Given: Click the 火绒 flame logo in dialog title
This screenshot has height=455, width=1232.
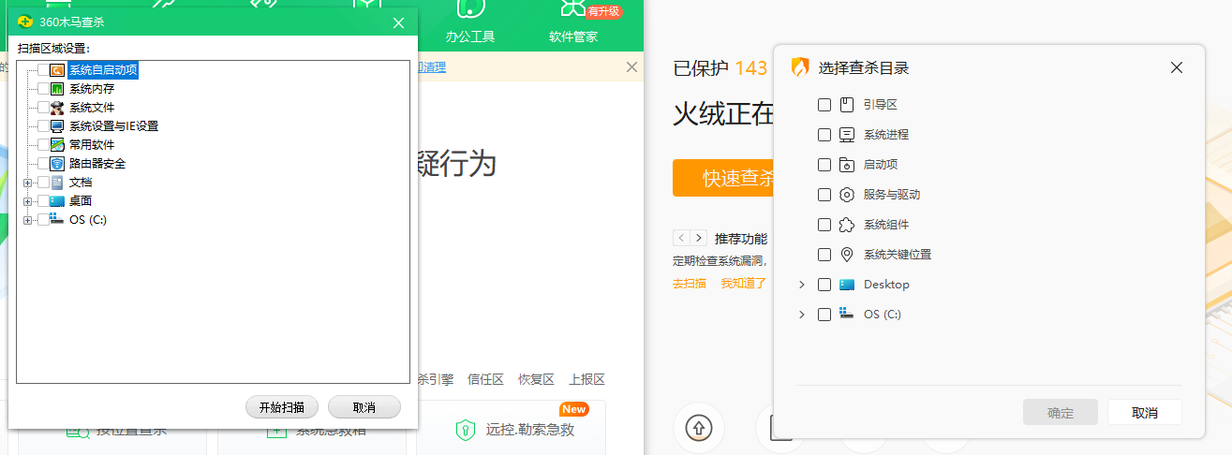Looking at the screenshot, I should point(800,67).
